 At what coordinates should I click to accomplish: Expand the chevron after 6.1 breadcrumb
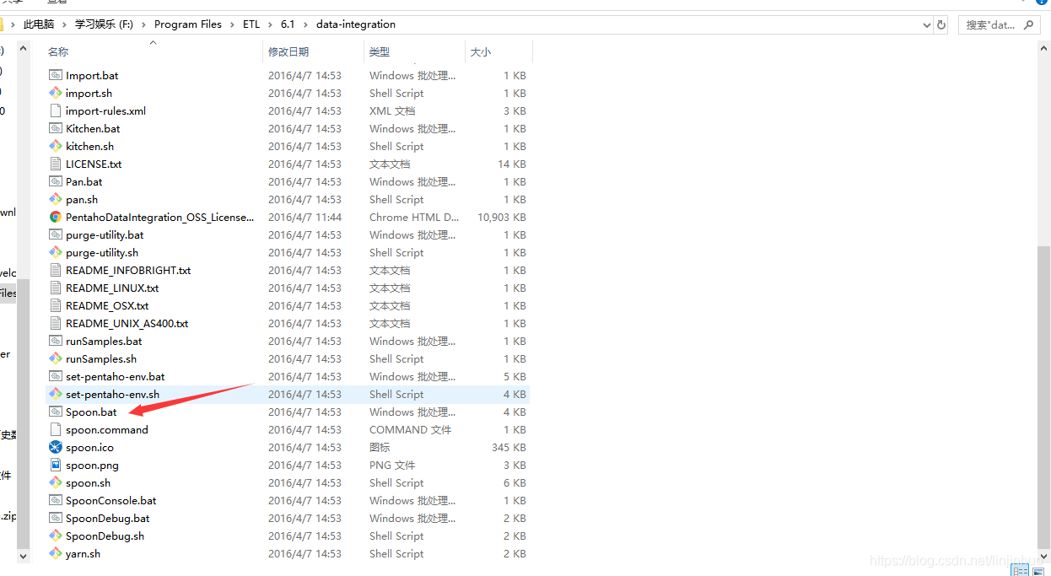[x=305, y=24]
